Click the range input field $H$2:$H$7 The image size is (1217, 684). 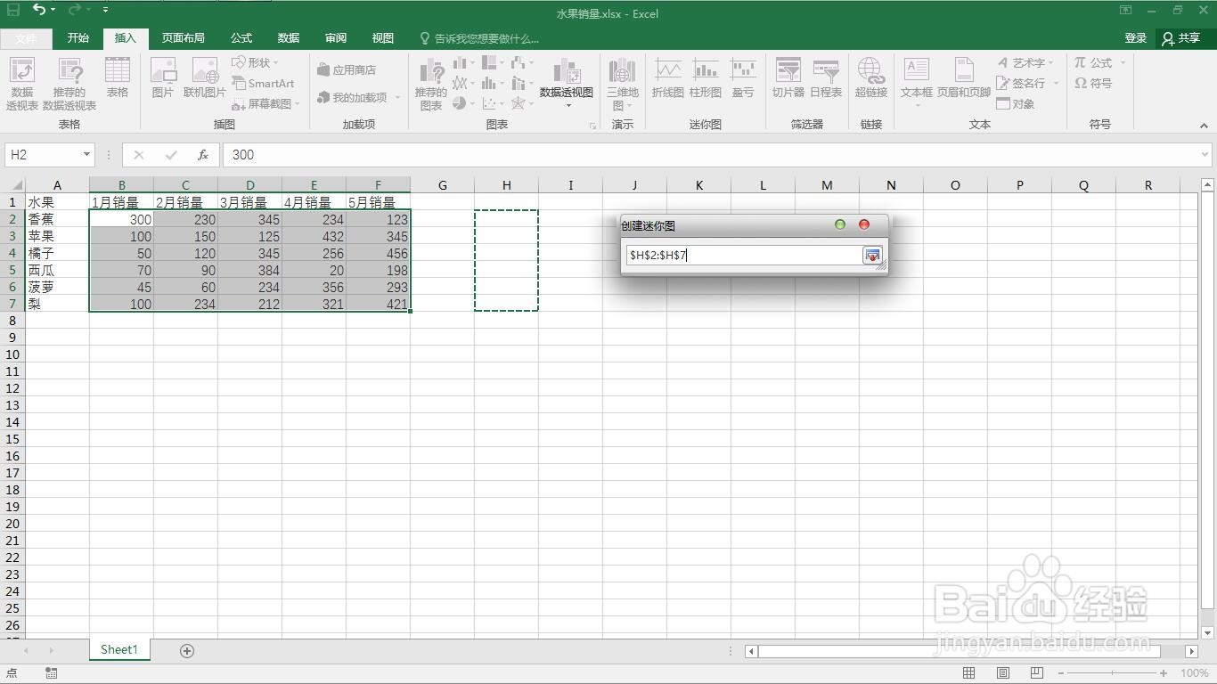point(744,256)
